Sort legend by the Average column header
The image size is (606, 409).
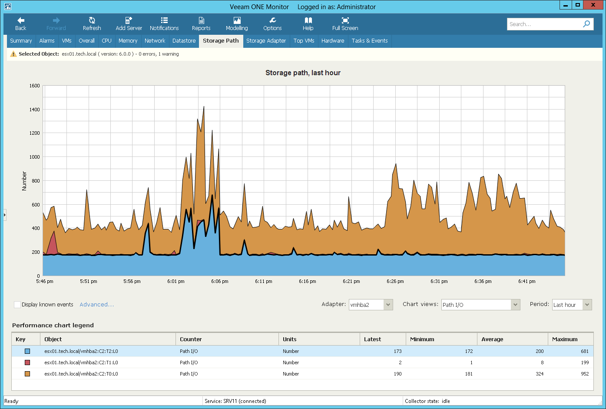[x=512, y=339]
